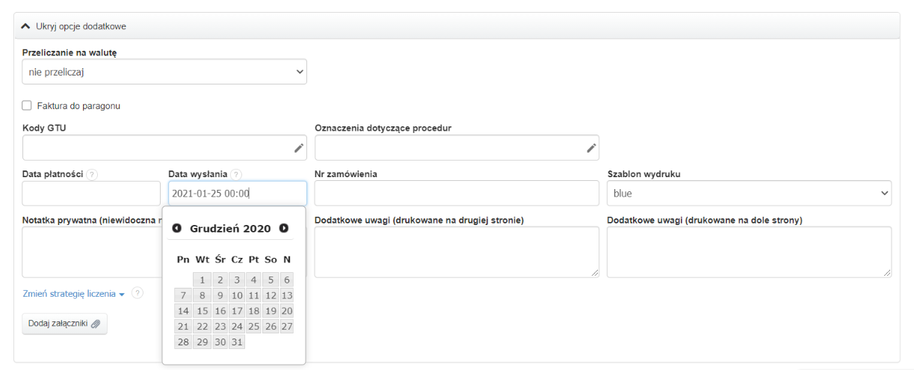Image resolution: width=914 pixels, height=370 pixels.
Task: Expand Zmień strategię liczenia options
Action: pyautogui.click(x=74, y=294)
